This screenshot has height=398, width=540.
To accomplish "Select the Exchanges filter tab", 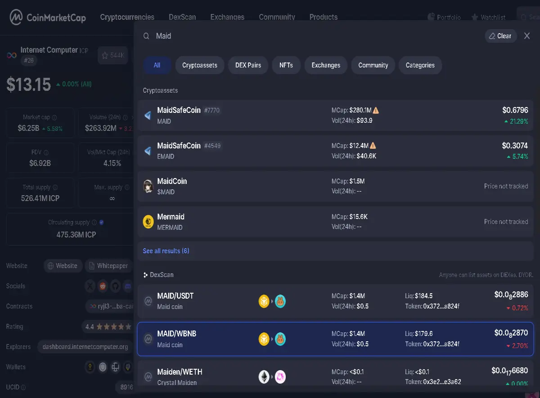I will (326, 65).
